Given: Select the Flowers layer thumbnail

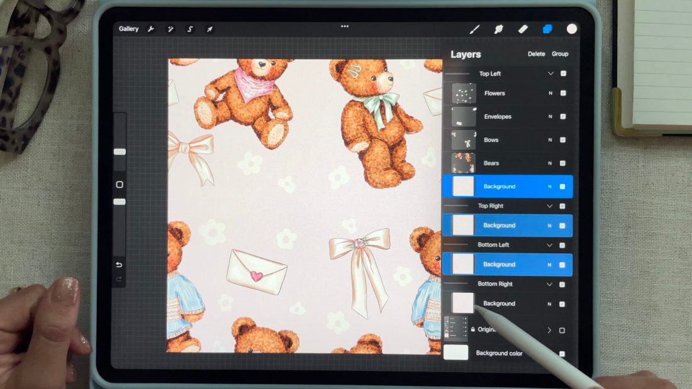Looking at the screenshot, I should click(464, 93).
